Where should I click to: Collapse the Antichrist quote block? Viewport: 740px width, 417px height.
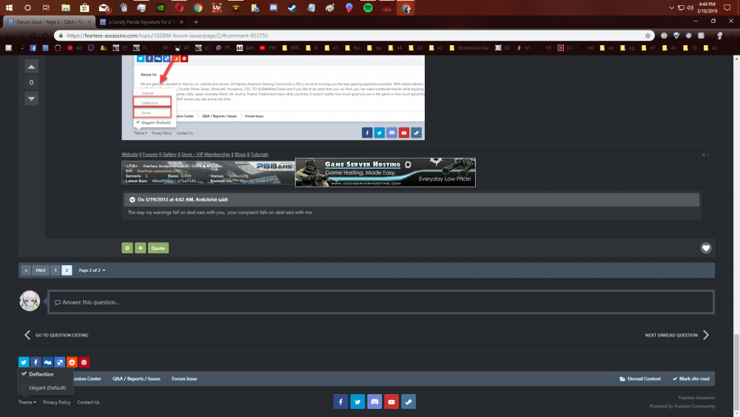[x=132, y=200]
